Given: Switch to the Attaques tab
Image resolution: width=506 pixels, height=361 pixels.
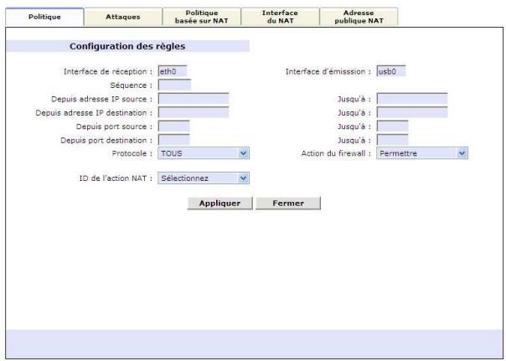Looking at the screenshot, I should 123,16.
